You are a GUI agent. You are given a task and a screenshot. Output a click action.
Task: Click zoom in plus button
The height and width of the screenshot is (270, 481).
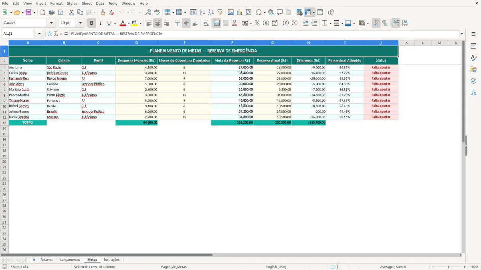[x=465, y=267]
